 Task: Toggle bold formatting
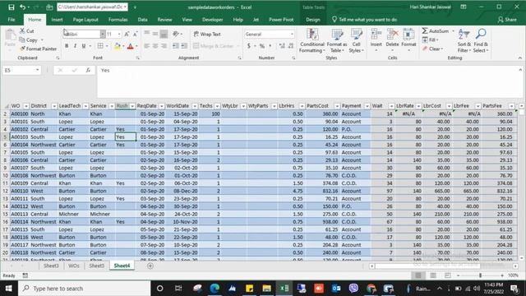(67, 46)
